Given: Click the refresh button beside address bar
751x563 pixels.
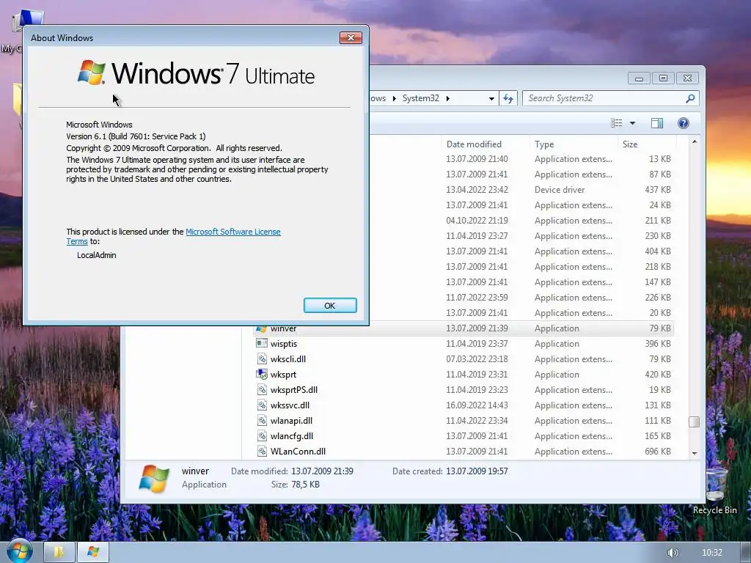Looking at the screenshot, I should [x=508, y=98].
